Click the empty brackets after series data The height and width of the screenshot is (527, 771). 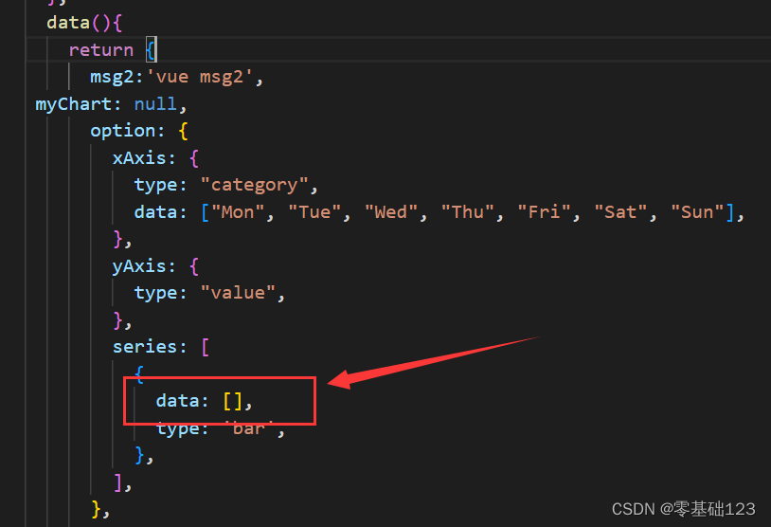[x=233, y=401]
